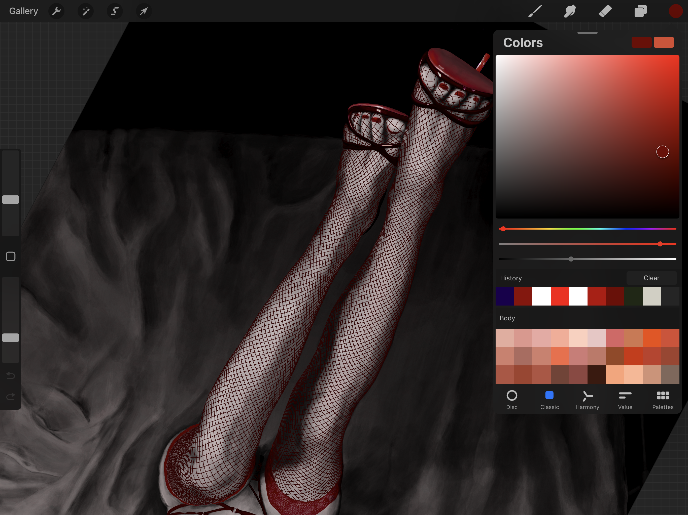
Task: Select the Eraser tool
Action: click(x=605, y=12)
